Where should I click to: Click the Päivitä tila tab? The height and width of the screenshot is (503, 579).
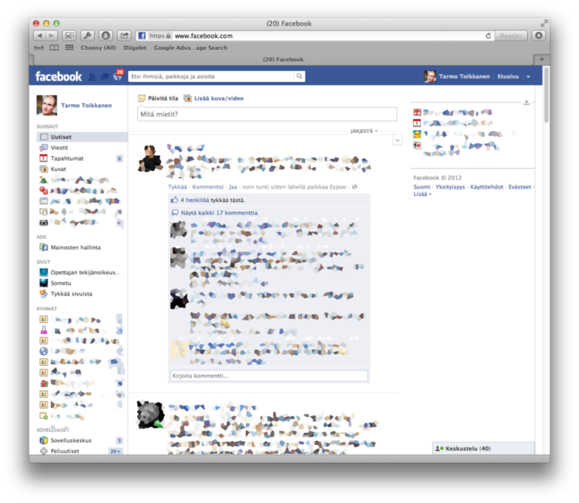pyautogui.click(x=158, y=98)
